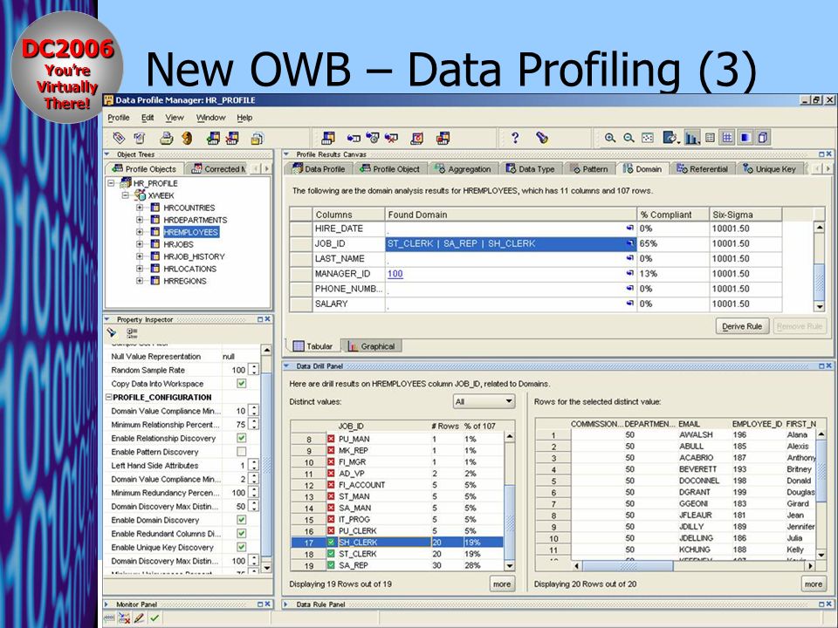Click the arrow icon in JOB_ID Found Domain cell
This screenshot has width=838, height=628.
[630, 243]
